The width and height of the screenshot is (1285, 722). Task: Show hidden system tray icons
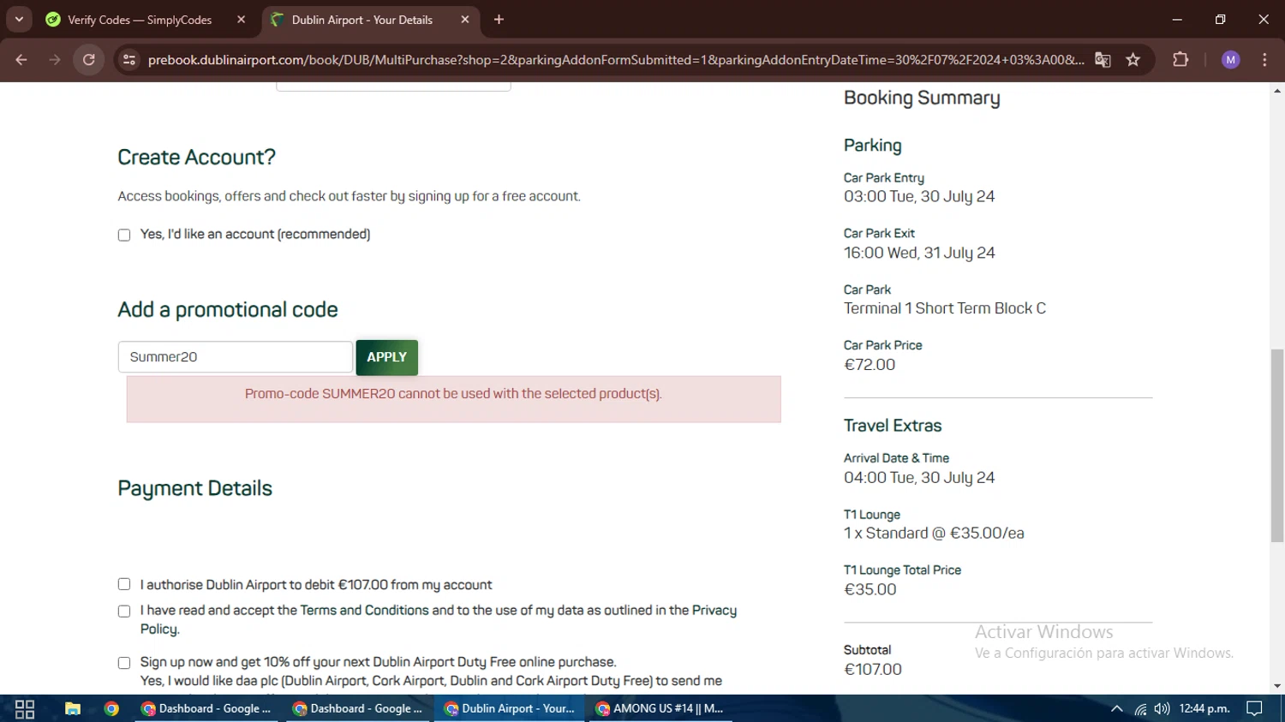point(1116,708)
